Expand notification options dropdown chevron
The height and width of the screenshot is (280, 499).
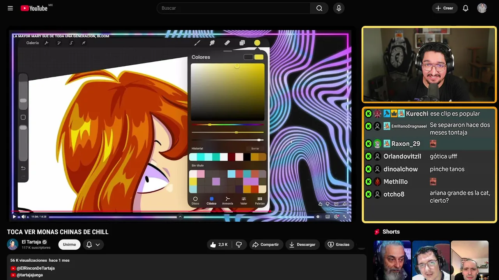(x=98, y=245)
